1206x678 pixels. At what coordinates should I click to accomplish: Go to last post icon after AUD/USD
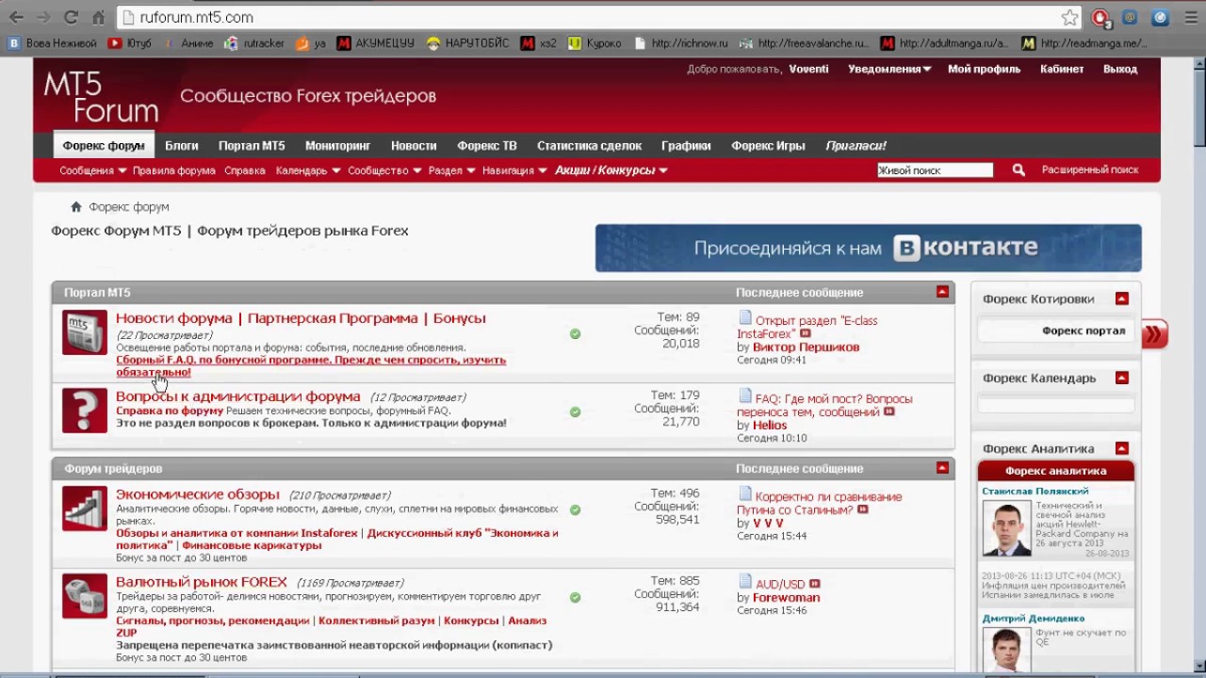pyautogui.click(x=815, y=584)
